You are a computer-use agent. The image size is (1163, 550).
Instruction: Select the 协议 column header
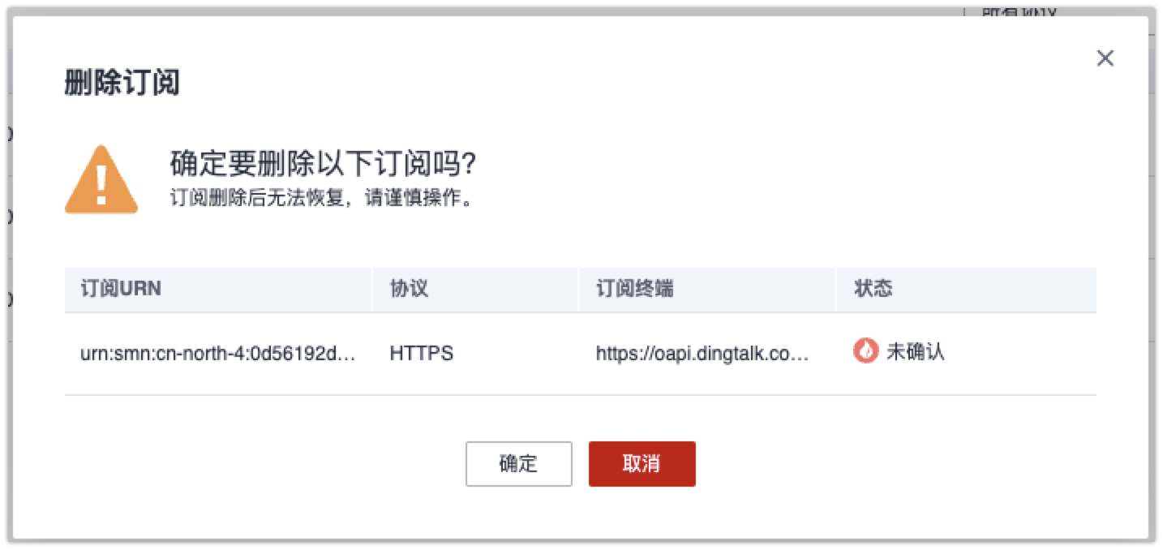point(409,290)
